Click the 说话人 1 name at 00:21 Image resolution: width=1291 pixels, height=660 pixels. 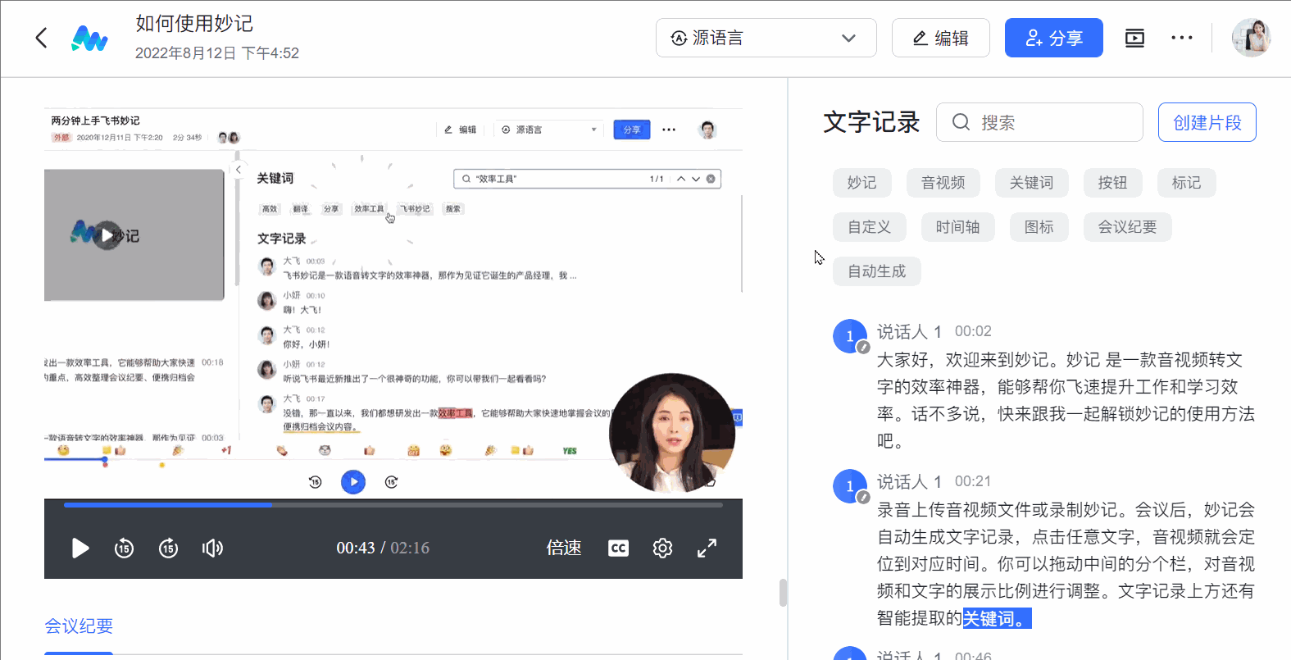tap(909, 481)
